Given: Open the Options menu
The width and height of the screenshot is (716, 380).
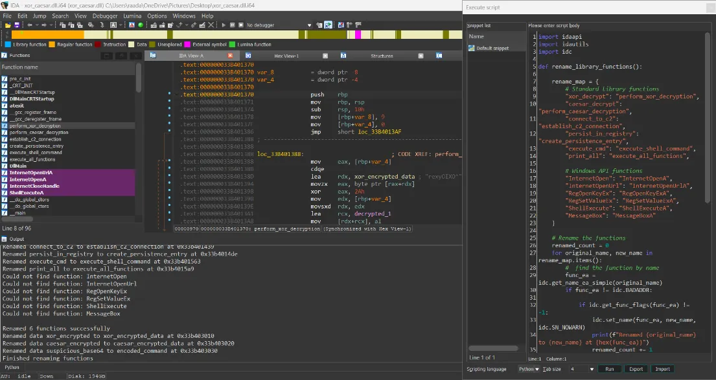Looking at the screenshot, I should coord(157,16).
